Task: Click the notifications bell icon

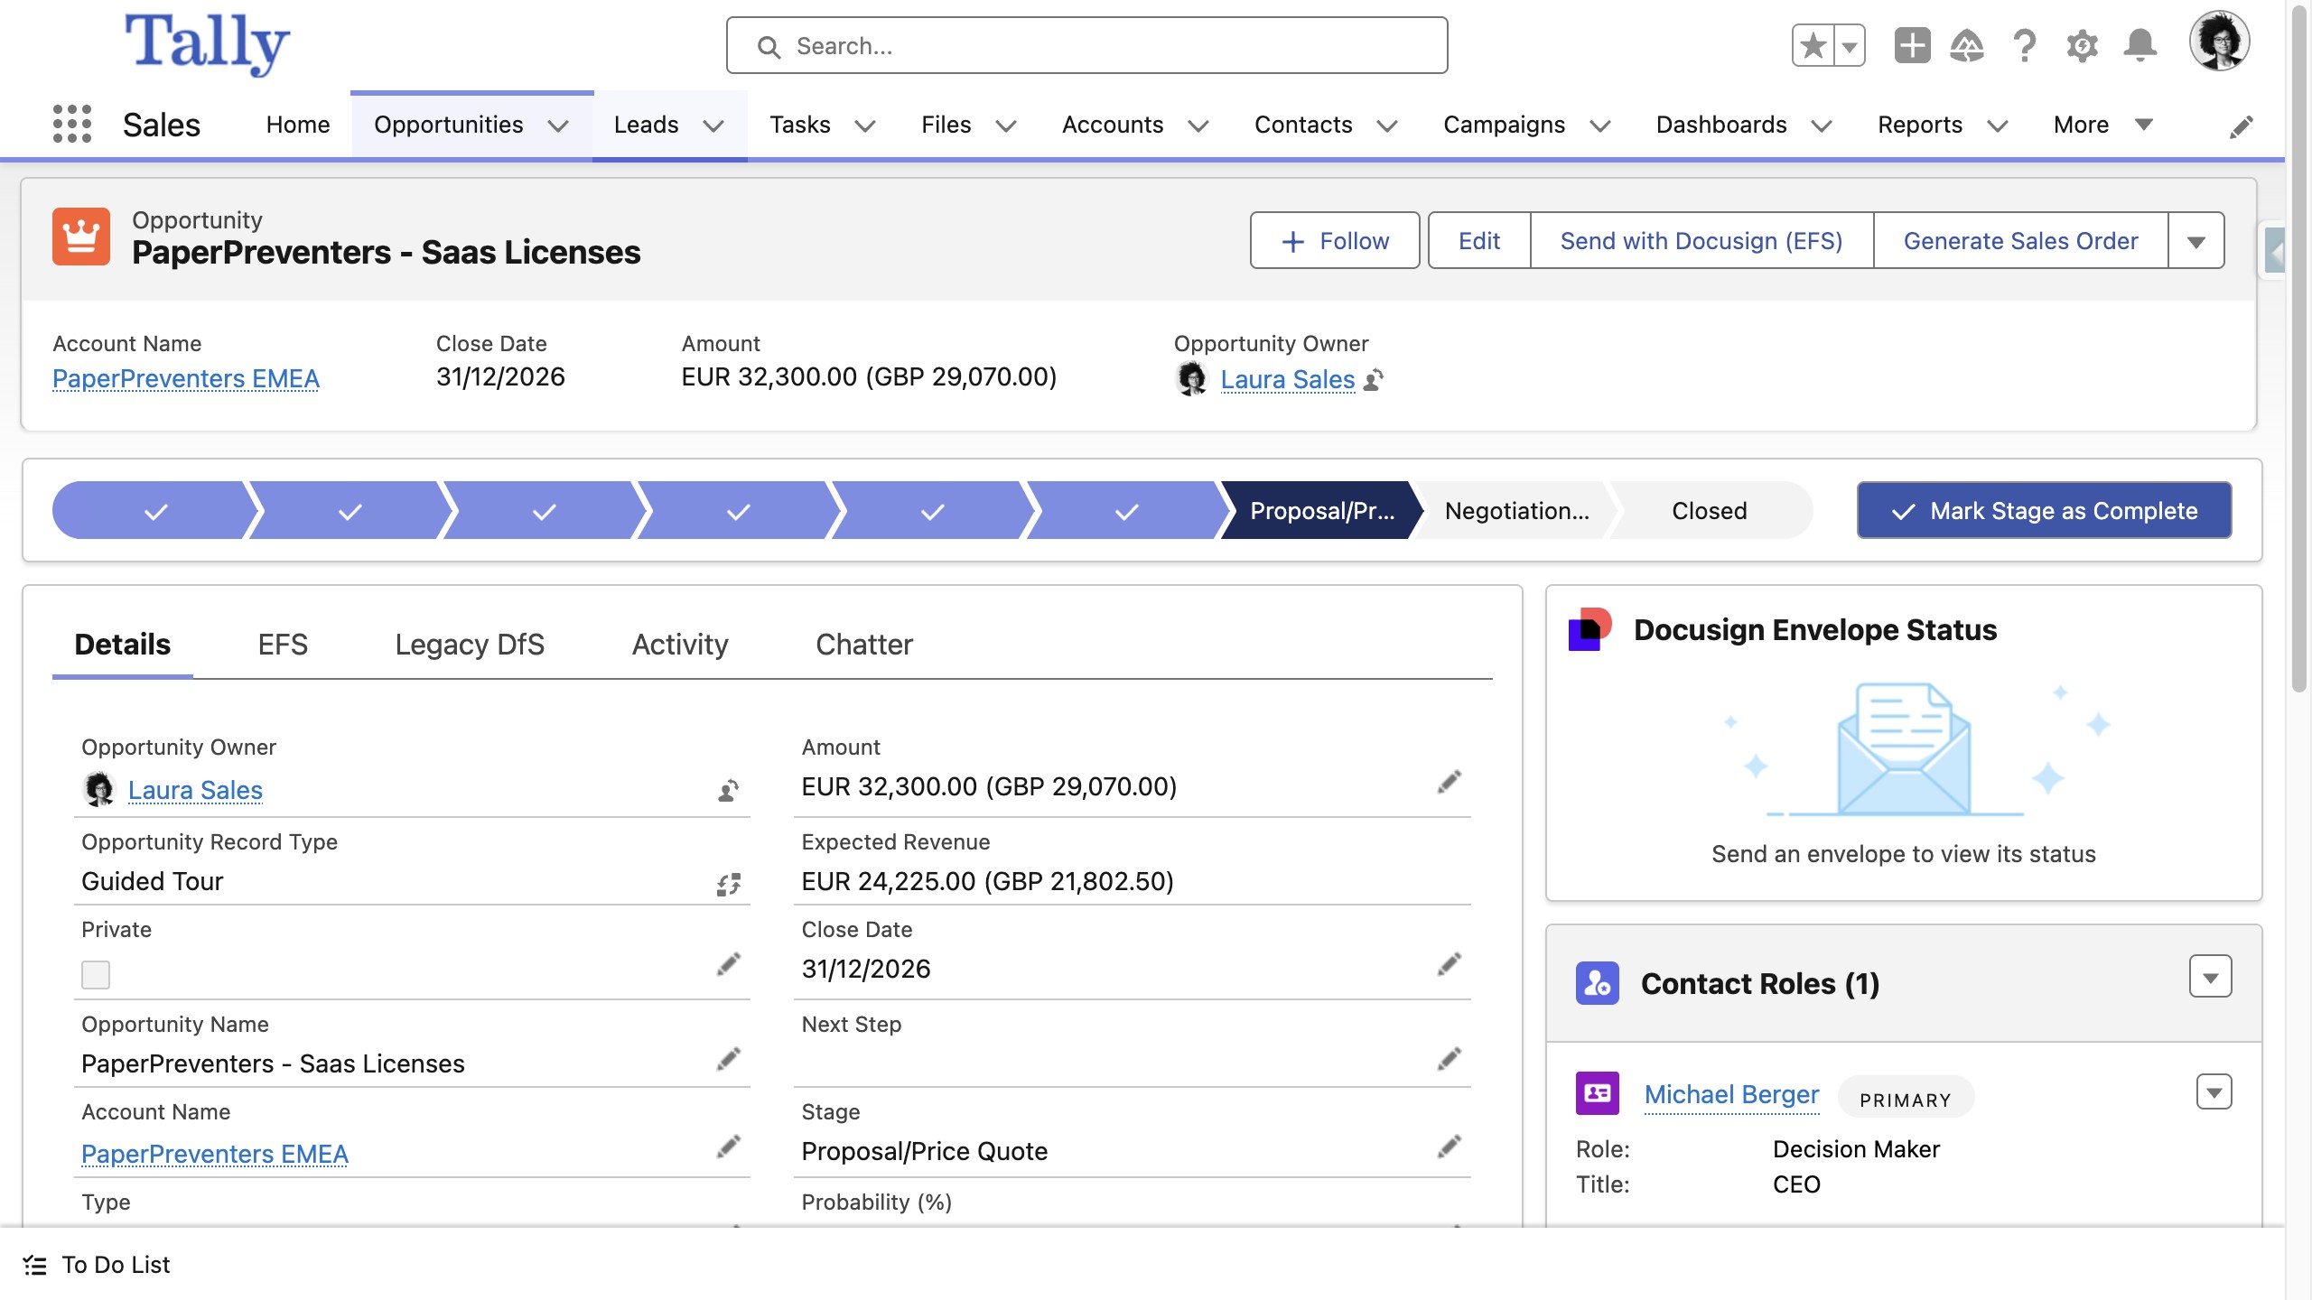Action: [x=2140, y=45]
